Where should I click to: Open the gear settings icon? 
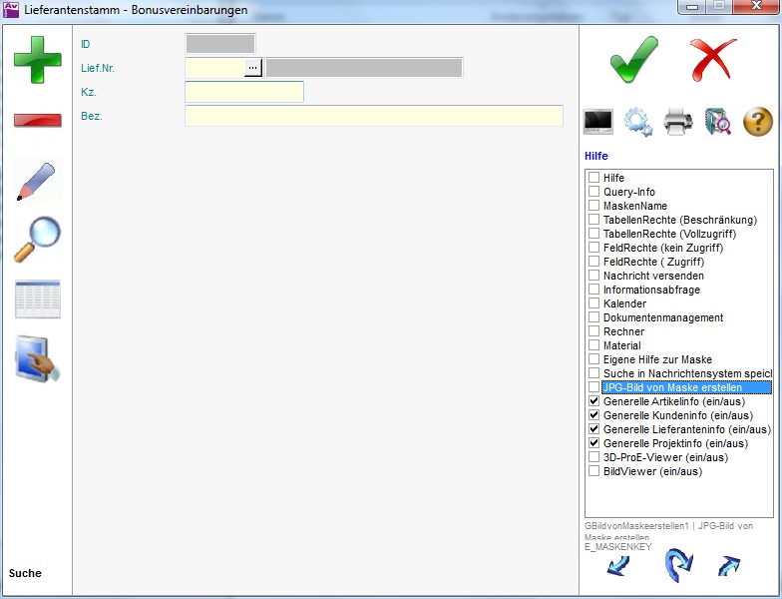pos(638,122)
